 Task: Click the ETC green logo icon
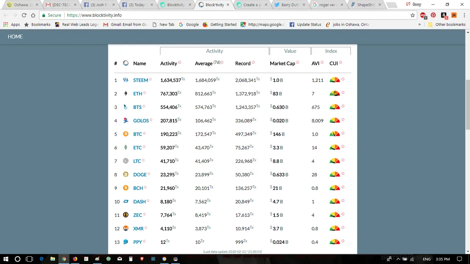pos(126,147)
